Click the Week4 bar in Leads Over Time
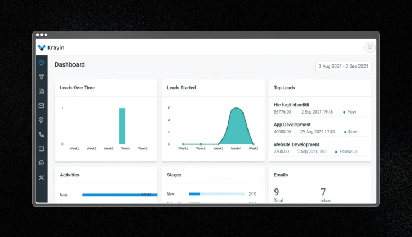Screen dimensions: 412x237 pyautogui.click(x=122, y=126)
